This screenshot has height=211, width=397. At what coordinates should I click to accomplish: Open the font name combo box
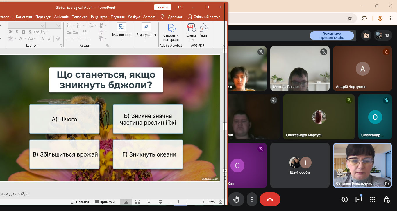tap(26, 26)
